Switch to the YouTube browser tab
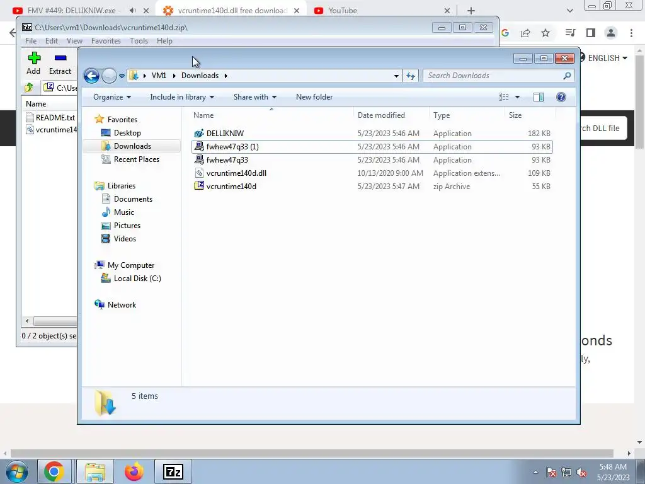Viewport: 645px width, 484px height. pyautogui.click(x=342, y=11)
